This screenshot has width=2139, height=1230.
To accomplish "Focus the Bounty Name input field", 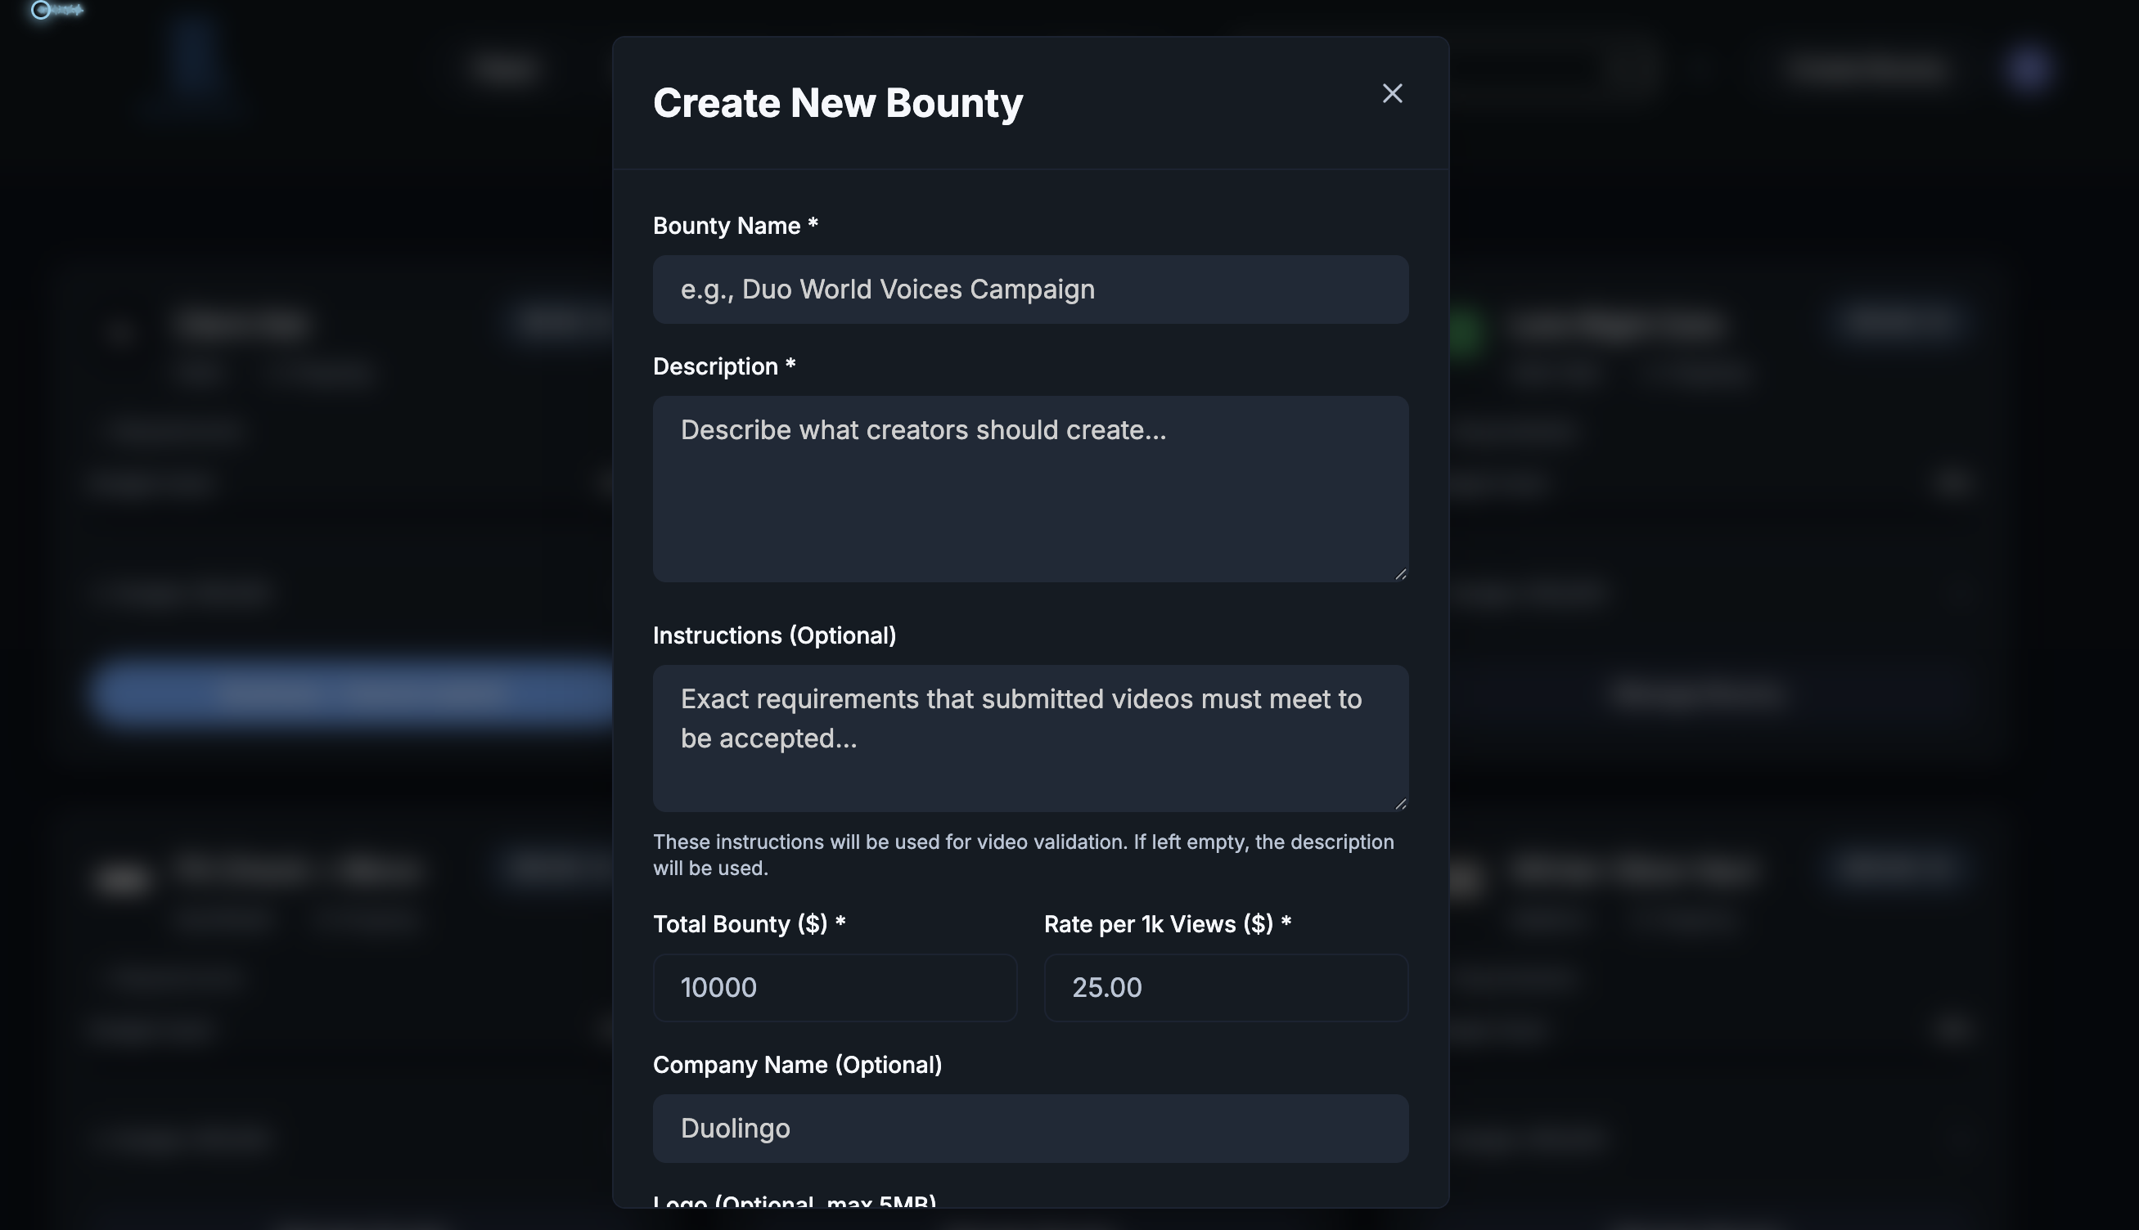I will 1029,290.
